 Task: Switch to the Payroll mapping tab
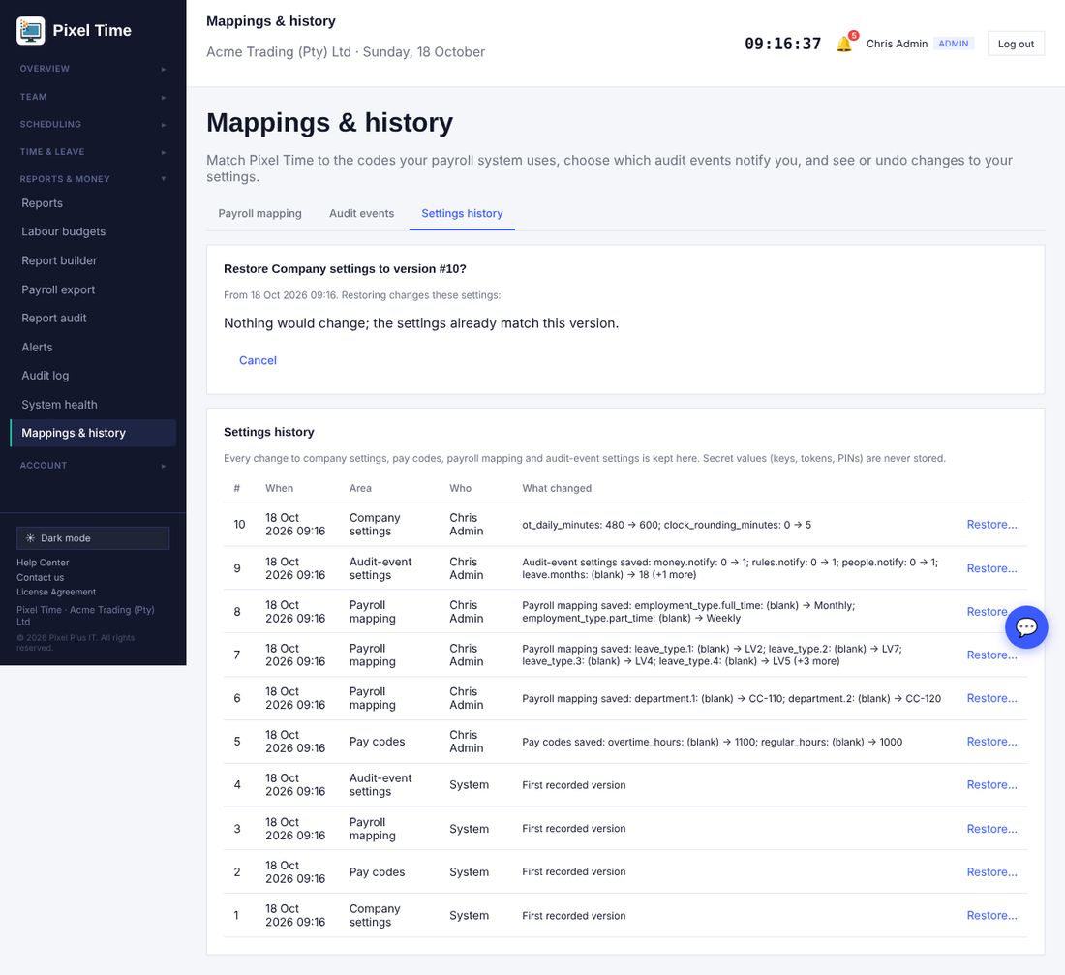259,213
